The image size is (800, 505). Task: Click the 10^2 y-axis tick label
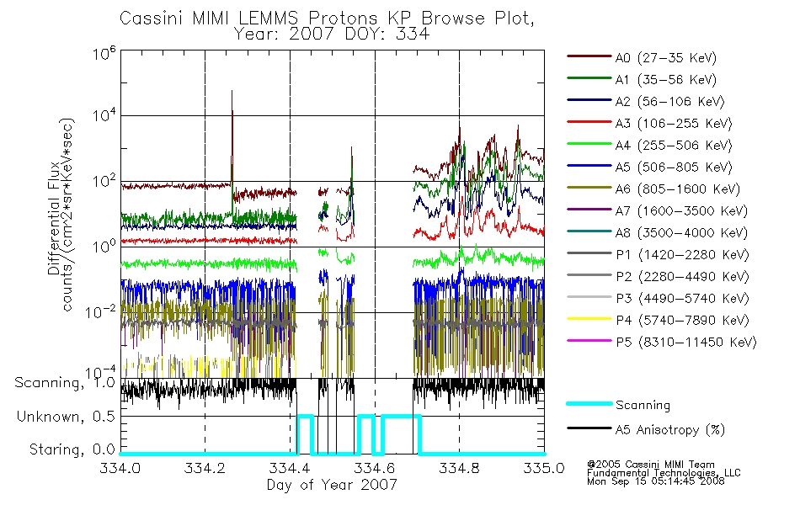(x=104, y=181)
